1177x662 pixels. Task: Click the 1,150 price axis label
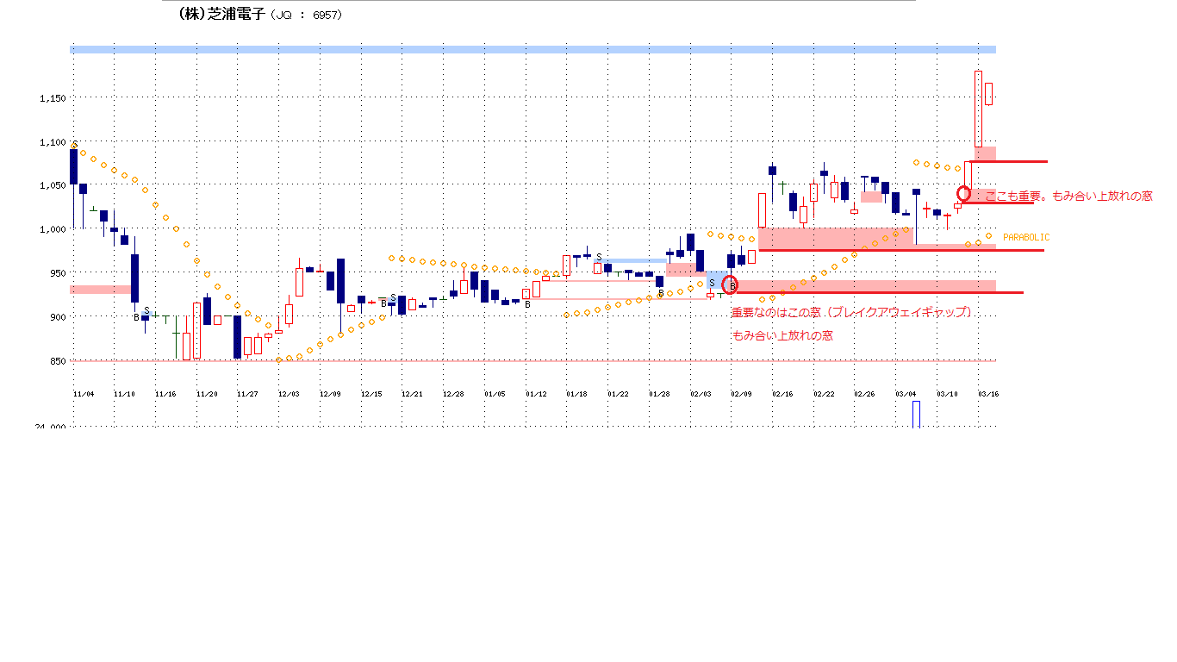pyautogui.click(x=53, y=98)
